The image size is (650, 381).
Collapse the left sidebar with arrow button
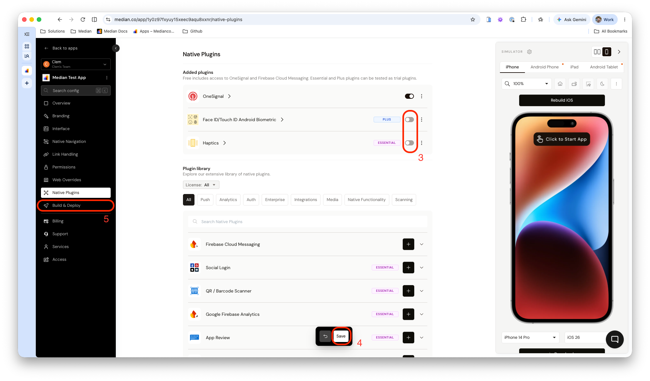tap(116, 48)
